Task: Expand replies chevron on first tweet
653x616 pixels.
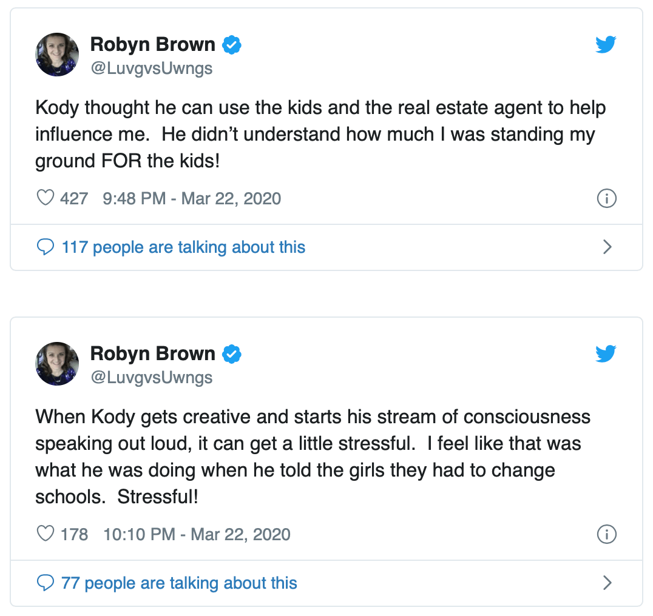Action: coord(607,247)
